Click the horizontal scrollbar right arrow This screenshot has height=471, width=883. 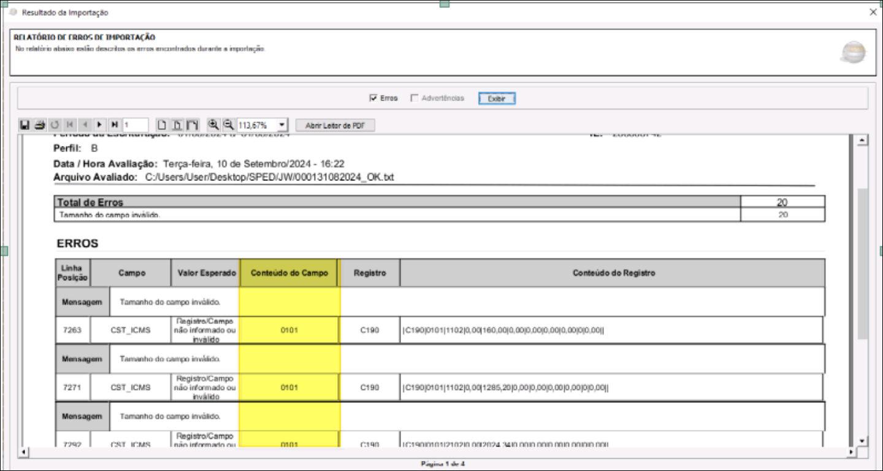point(851,452)
